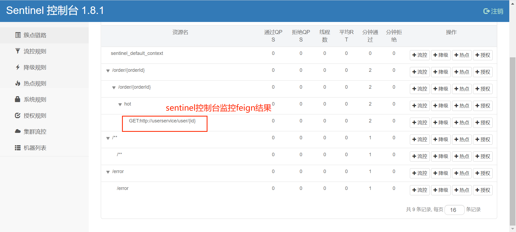Image resolution: width=516 pixels, height=232 pixels.
Task: Add 授权 rule for child /** row
Action: [483, 156]
